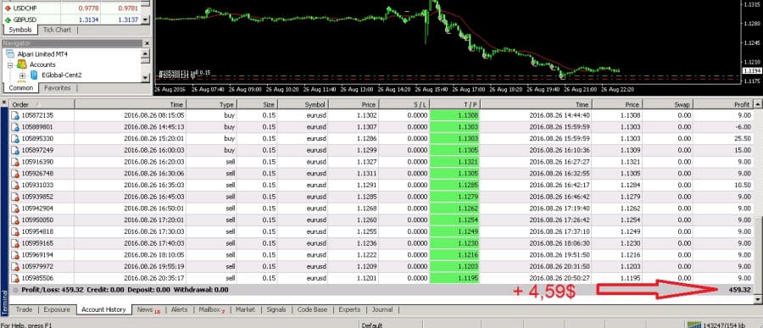
Task: Open the News tab
Action: 148,309
